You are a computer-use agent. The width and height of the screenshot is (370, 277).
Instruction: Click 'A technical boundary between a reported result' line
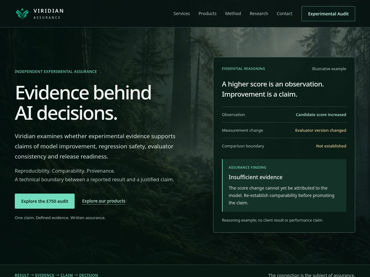point(94,179)
